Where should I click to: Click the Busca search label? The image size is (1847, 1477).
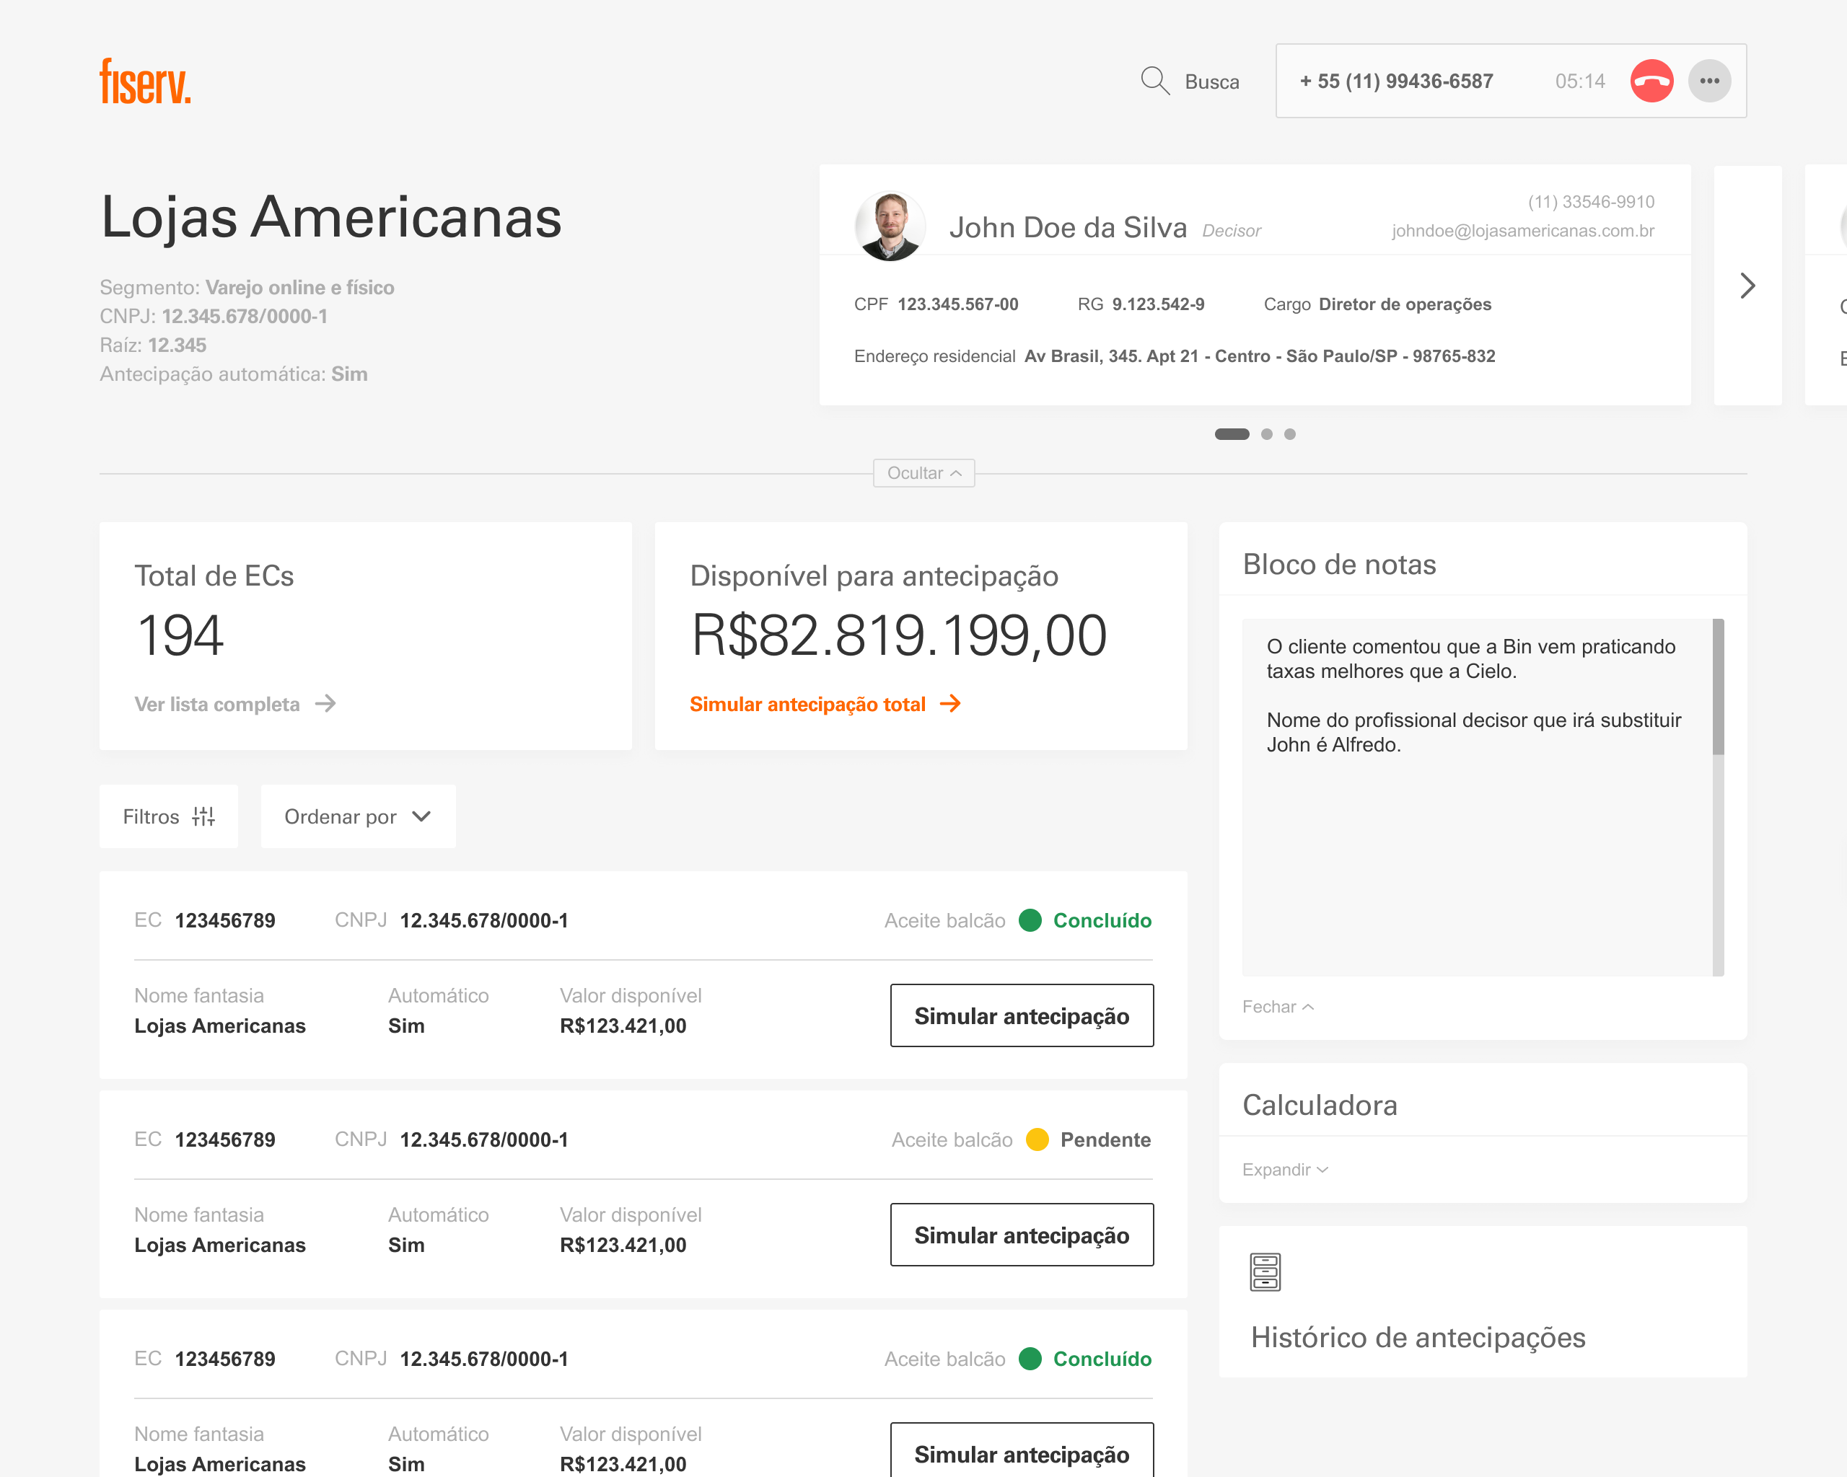(x=1211, y=82)
